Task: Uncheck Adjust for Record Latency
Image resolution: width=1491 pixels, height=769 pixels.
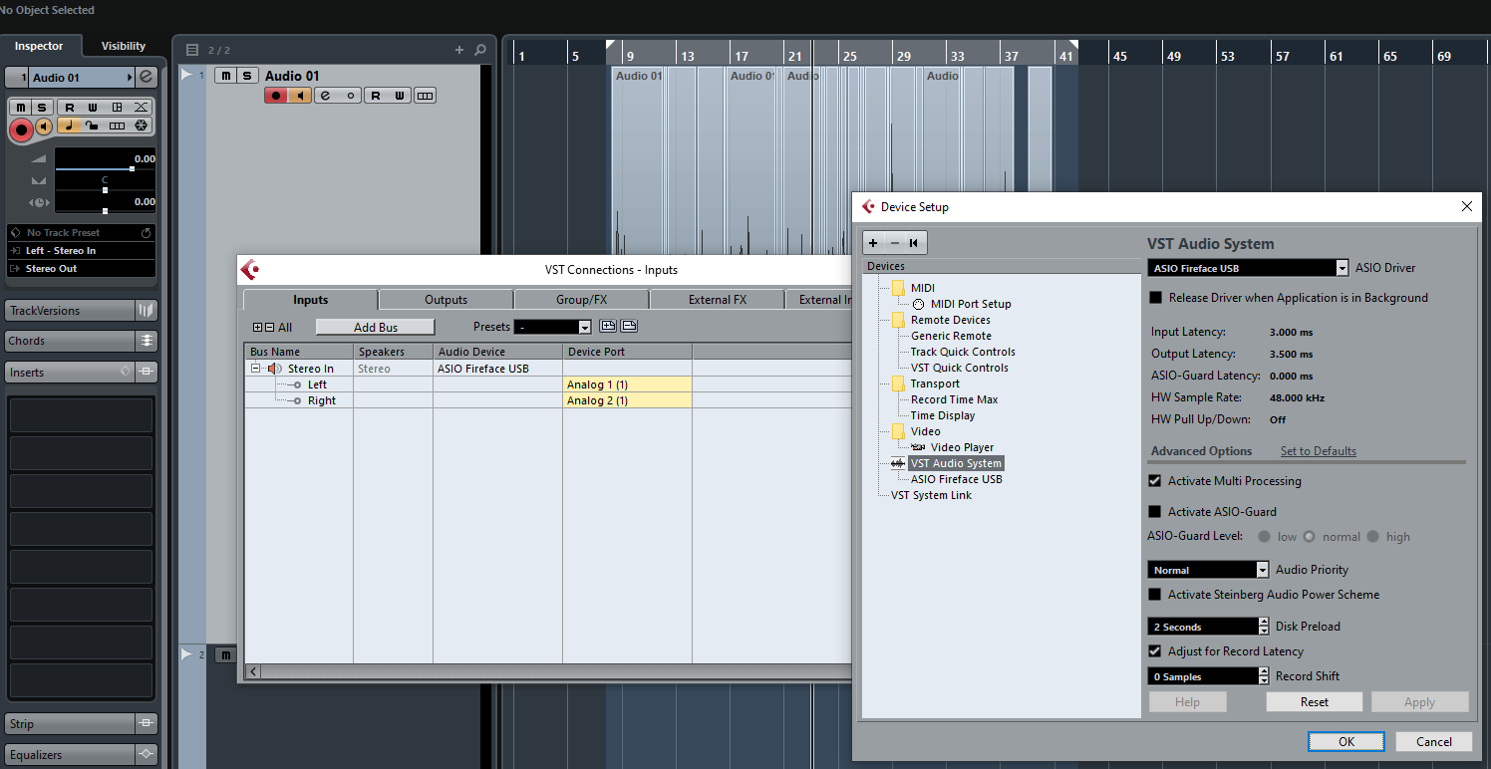Action: click(x=1155, y=651)
